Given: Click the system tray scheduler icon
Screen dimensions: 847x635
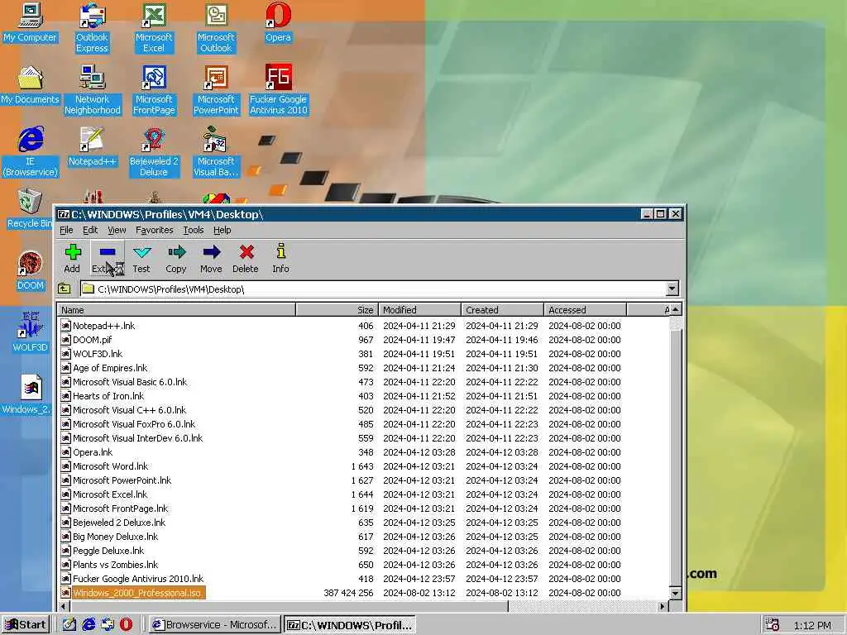Looking at the screenshot, I should (x=773, y=625).
